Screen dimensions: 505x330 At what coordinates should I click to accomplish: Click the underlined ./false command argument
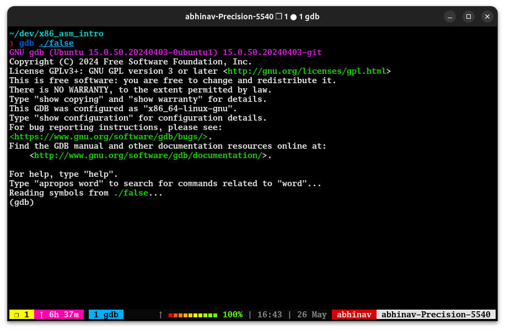(56, 43)
